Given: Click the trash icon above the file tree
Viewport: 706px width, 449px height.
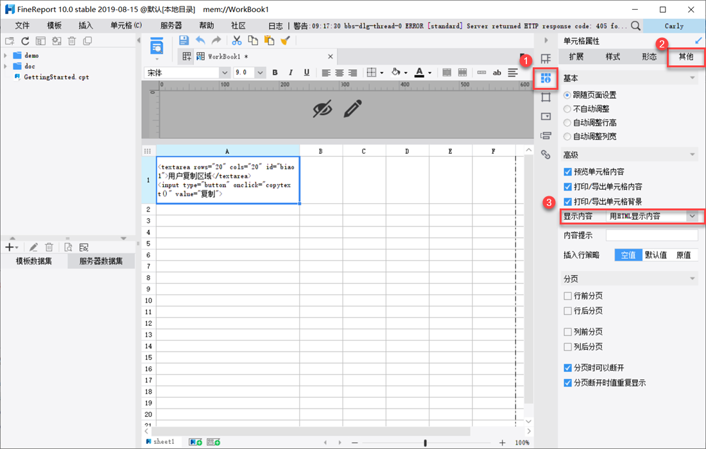Looking at the screenshot, I should tap(72, 41).
